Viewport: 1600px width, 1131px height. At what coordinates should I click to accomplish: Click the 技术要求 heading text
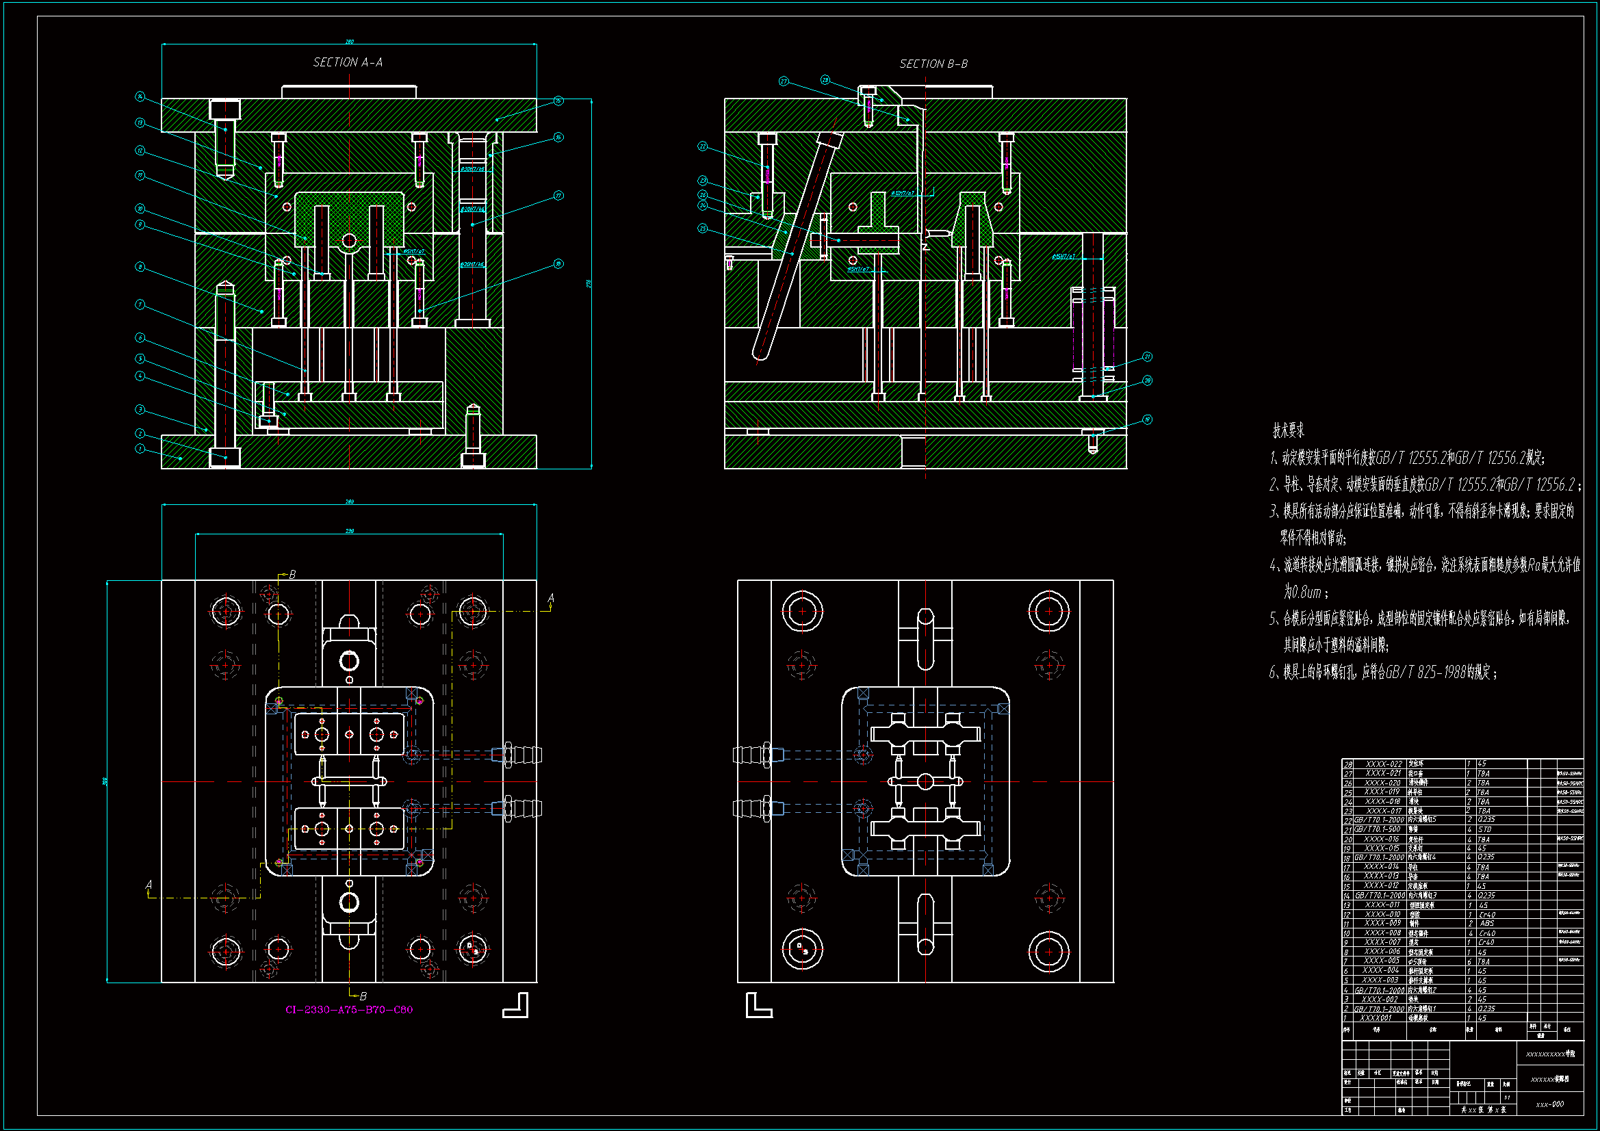click(1288, 430)
